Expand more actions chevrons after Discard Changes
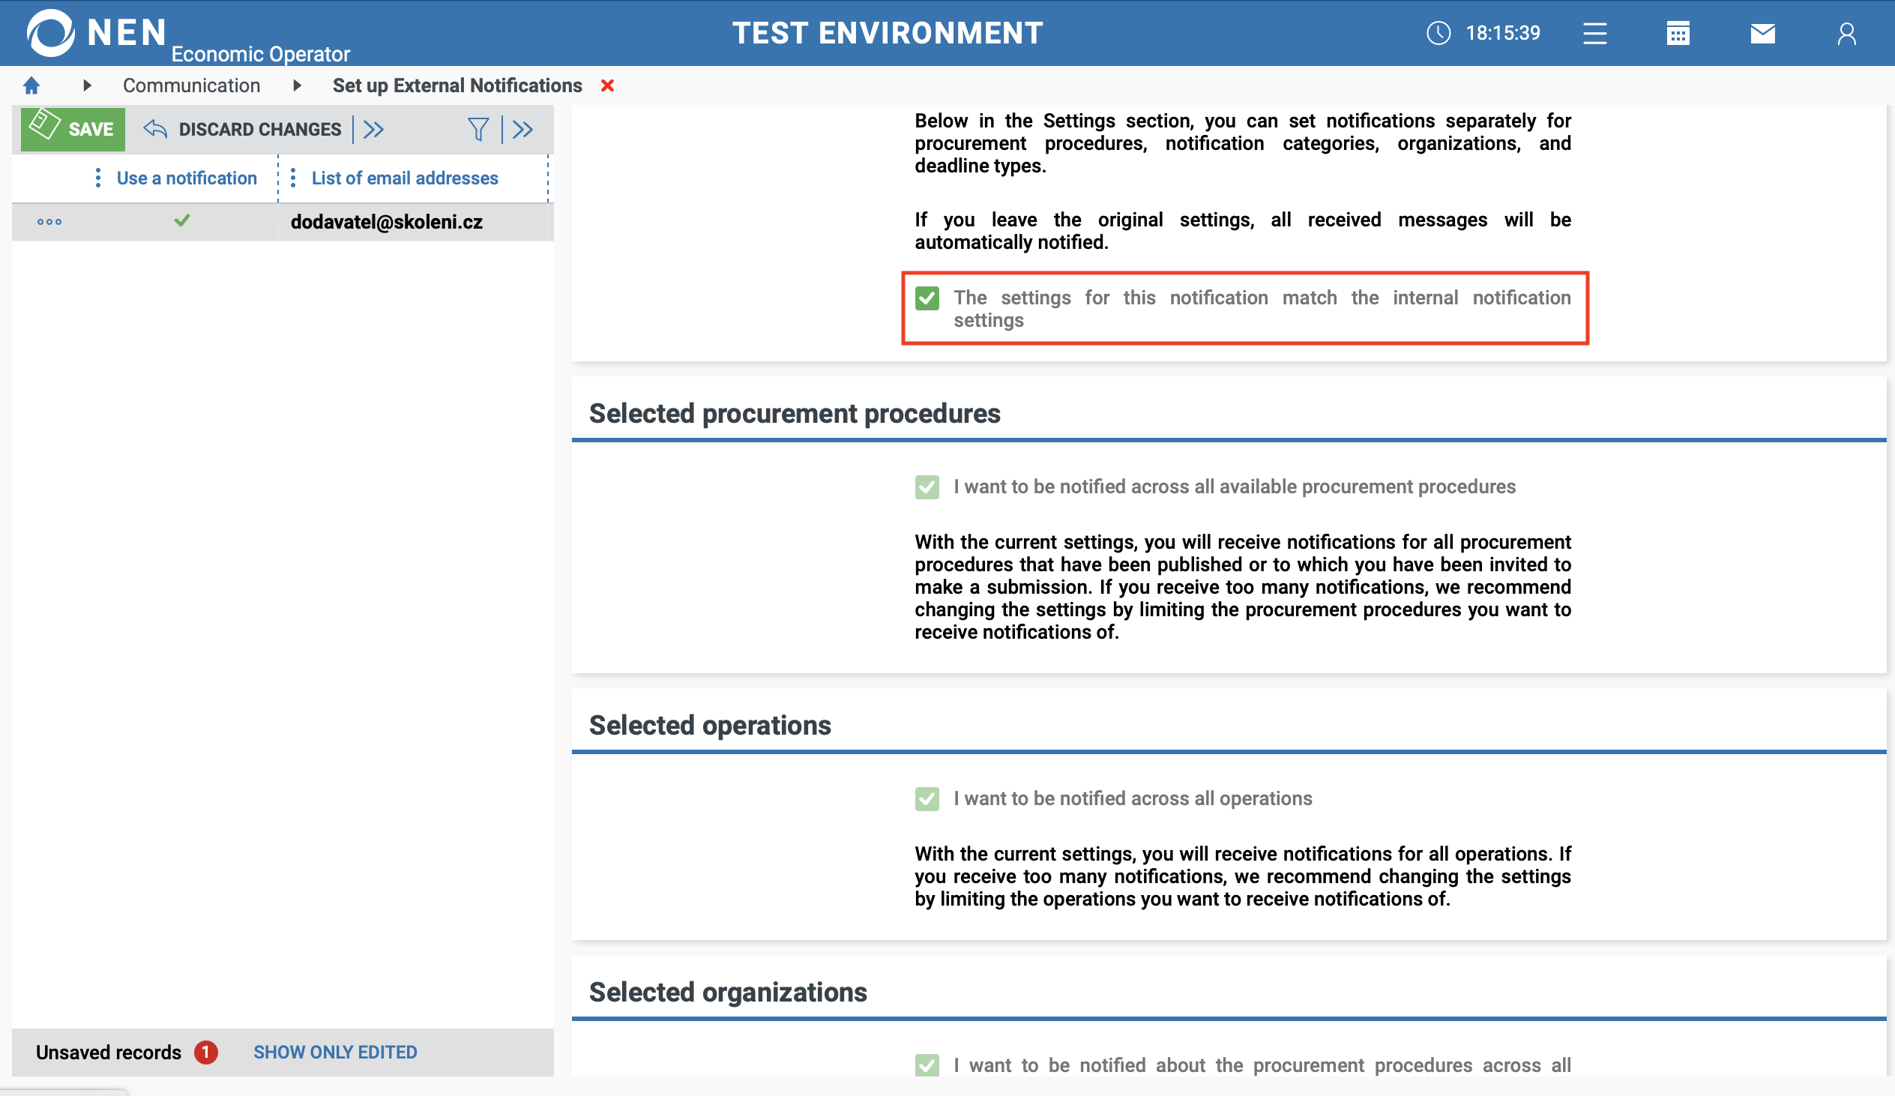This screenshot has width=1895, height=1096. [x=374, y=130]
